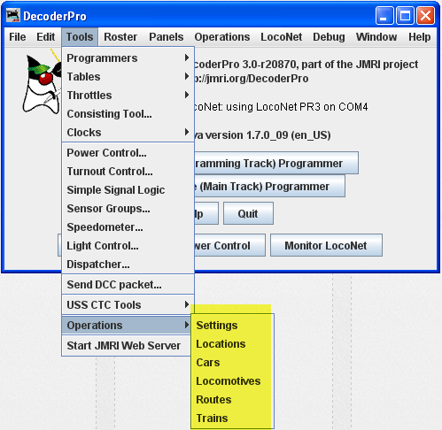Click the Quit button

248,213
